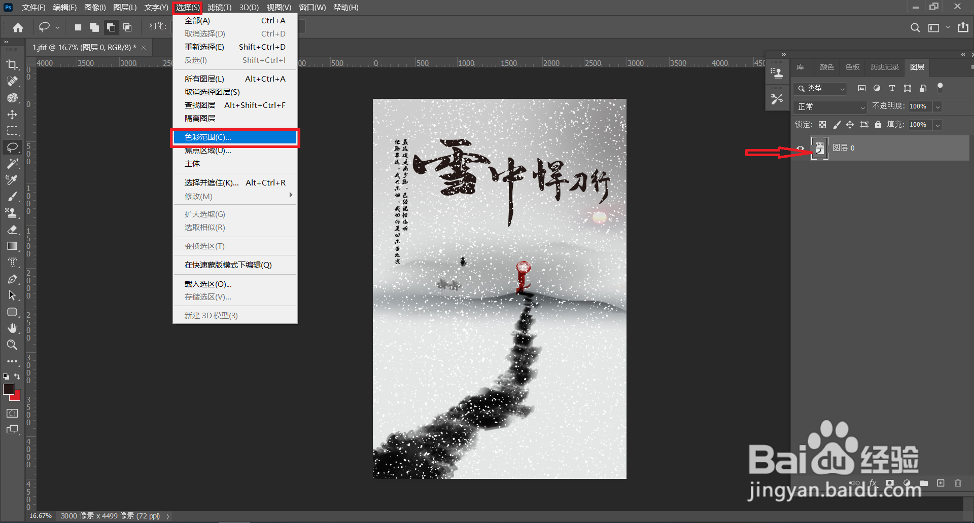This screenshot has width=974, height=523.
Task: Select the Gradient tool
Action: [12, 246]
